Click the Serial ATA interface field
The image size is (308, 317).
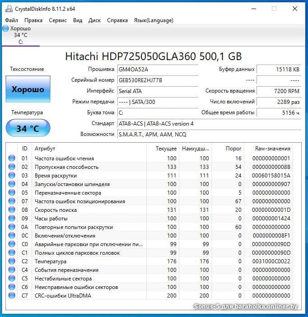click(158, 91)
